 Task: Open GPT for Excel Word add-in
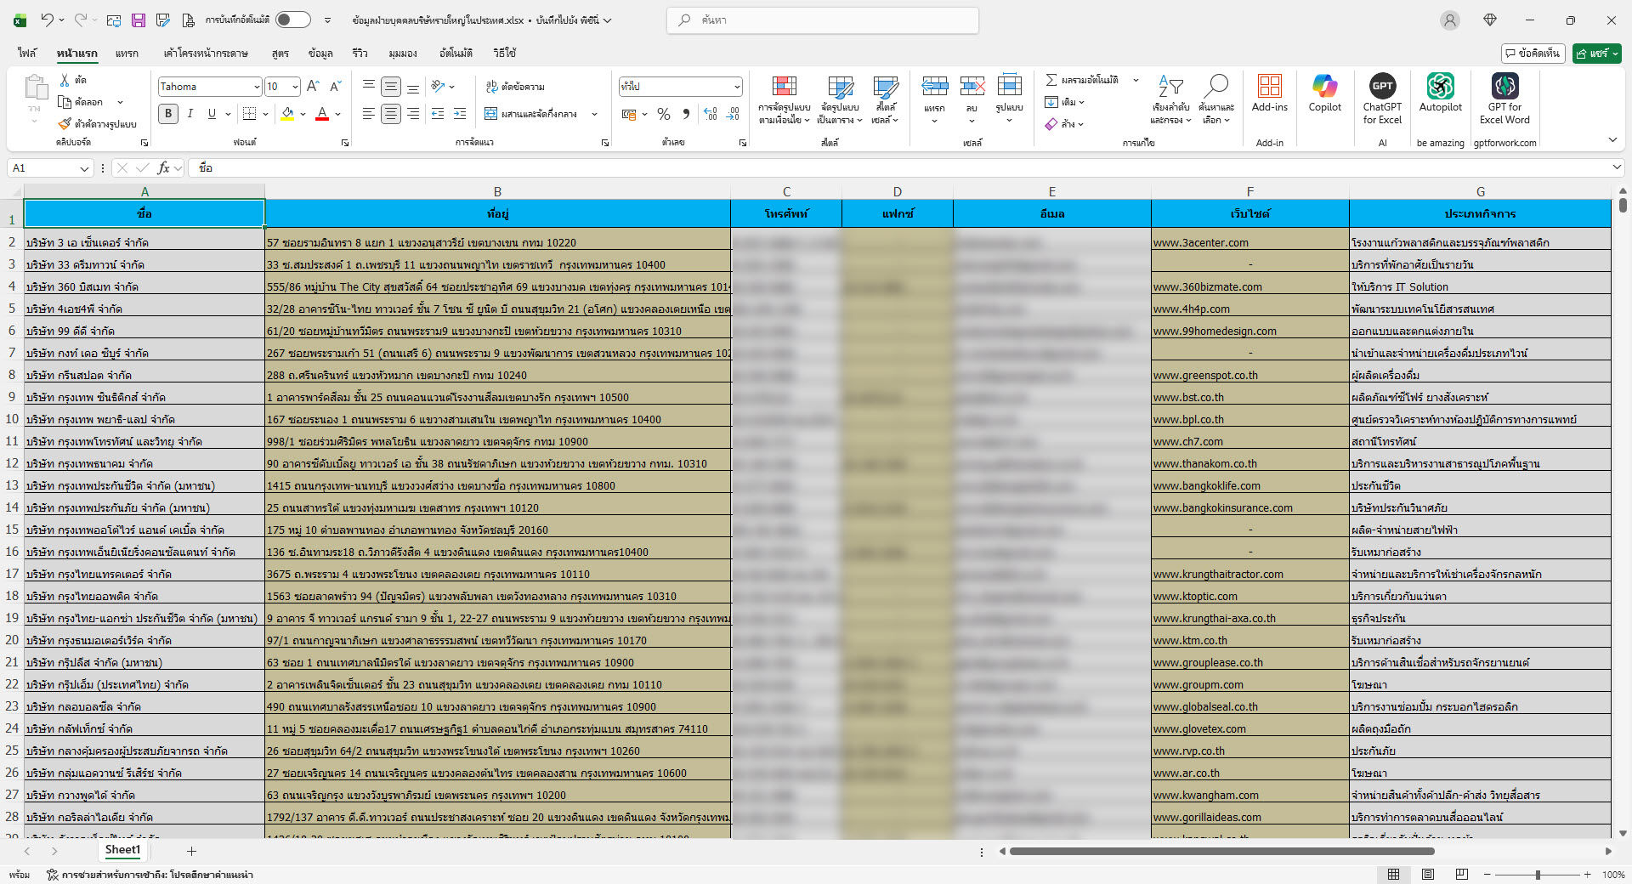click(1504, 93)
